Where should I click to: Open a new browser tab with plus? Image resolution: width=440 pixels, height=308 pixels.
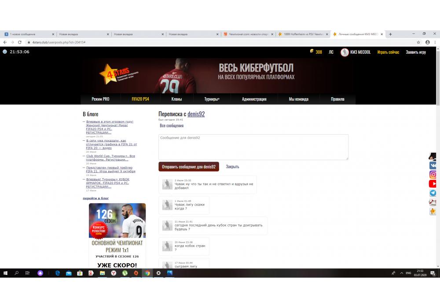pyautogui.click(x=390, y=34)
